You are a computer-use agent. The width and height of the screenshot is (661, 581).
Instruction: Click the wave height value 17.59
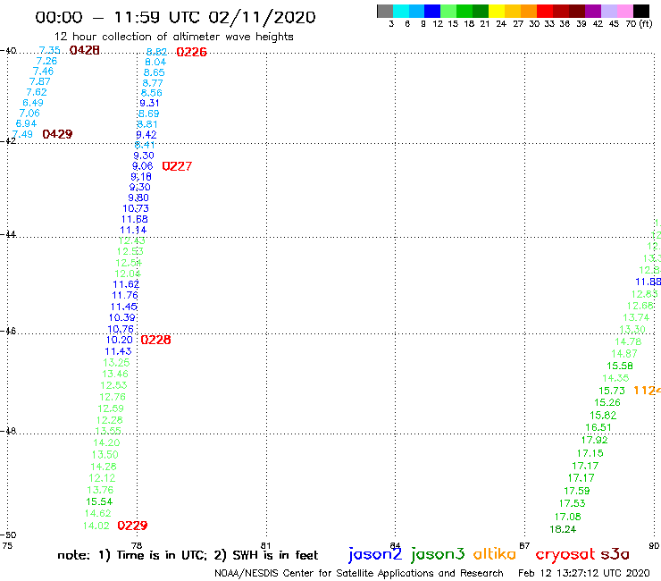577,491
